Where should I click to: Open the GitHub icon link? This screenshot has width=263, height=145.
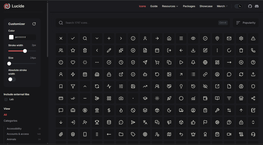pos(250,6)
